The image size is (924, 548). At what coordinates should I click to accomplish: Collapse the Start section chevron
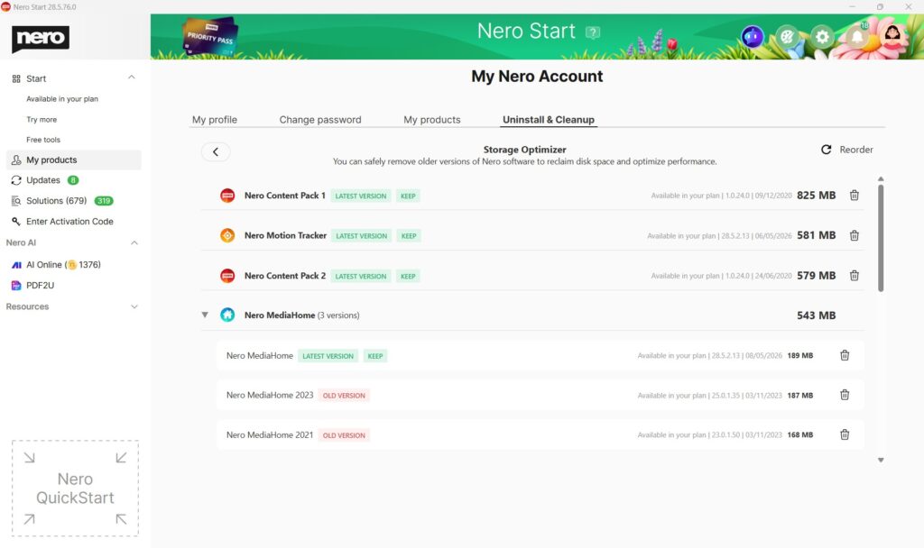pyautogui.click(x=132, y=78)
